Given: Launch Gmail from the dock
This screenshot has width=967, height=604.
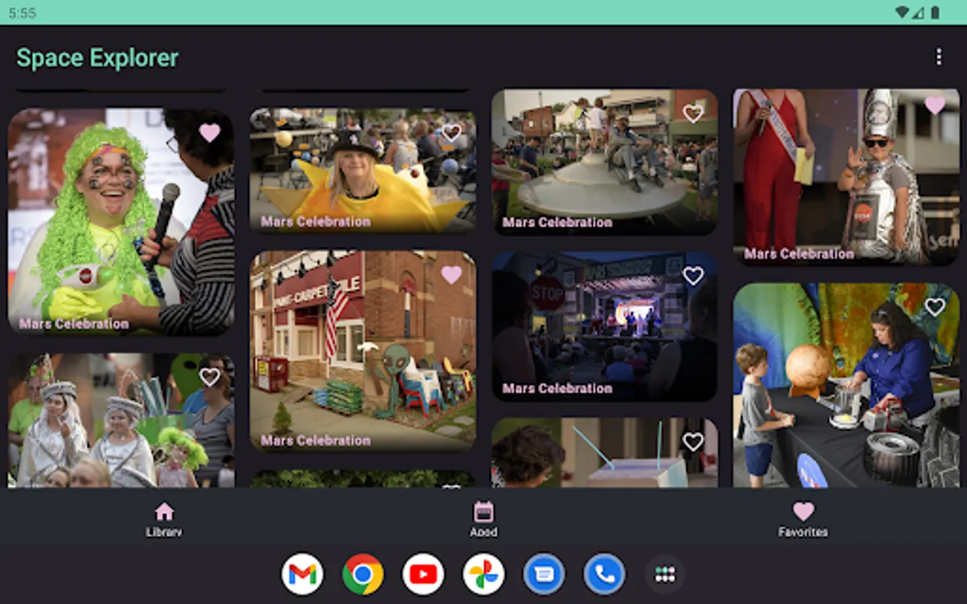Looking at the screenshot, I should (x=302, y=574).
